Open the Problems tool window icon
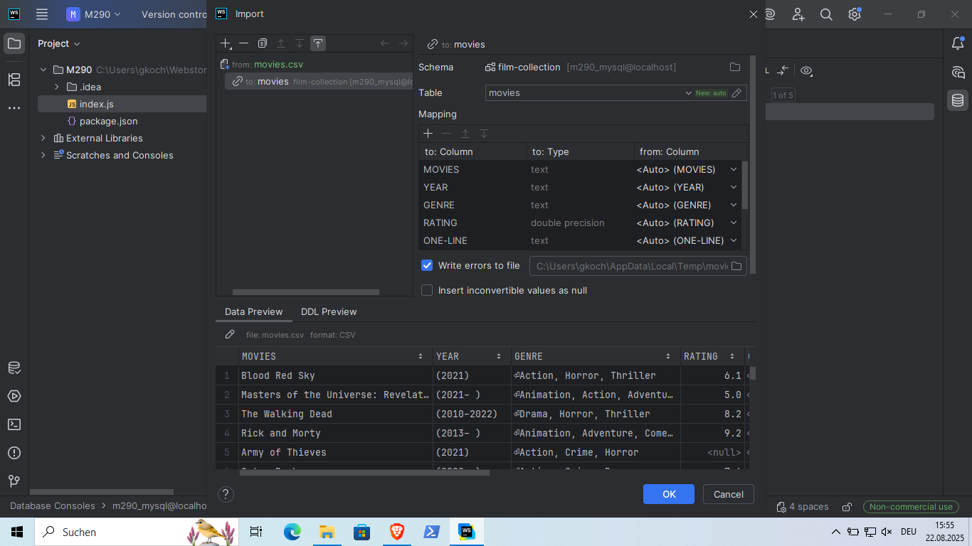This screenshot has width=972, height=546. (14, 453)
